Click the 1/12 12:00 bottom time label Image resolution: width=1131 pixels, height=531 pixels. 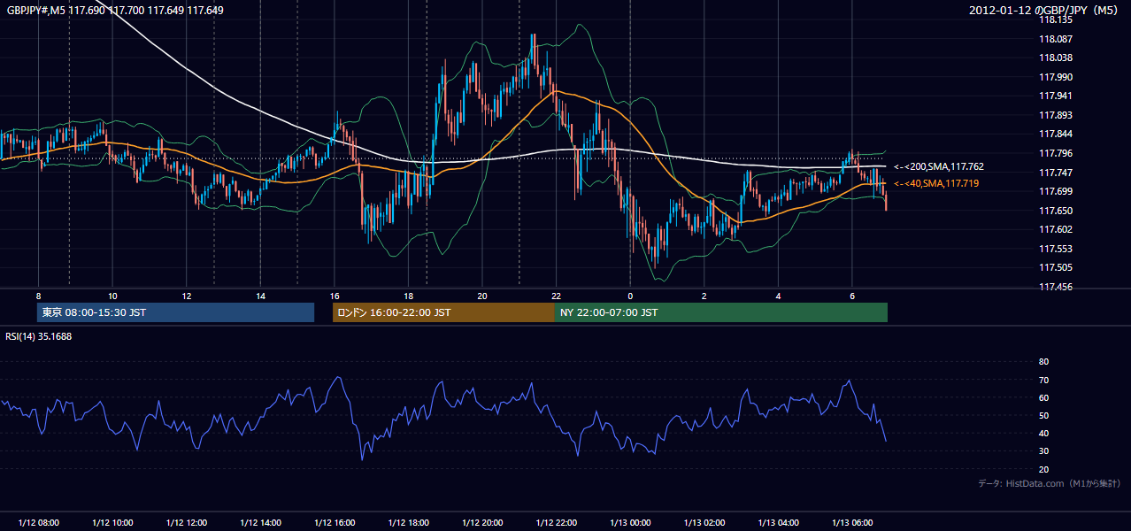(x=186, y=523)
